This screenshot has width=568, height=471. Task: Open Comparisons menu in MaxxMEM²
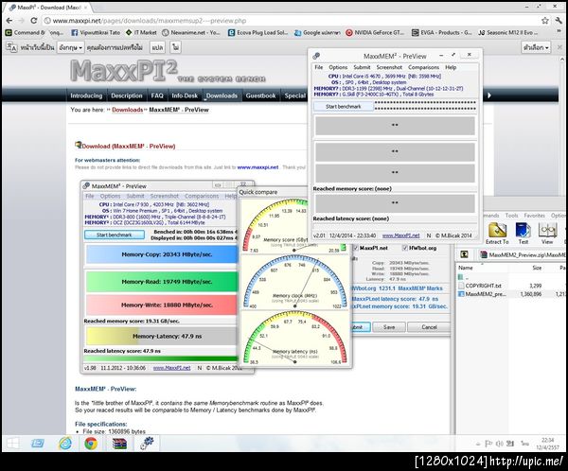[x=423, y=67]
